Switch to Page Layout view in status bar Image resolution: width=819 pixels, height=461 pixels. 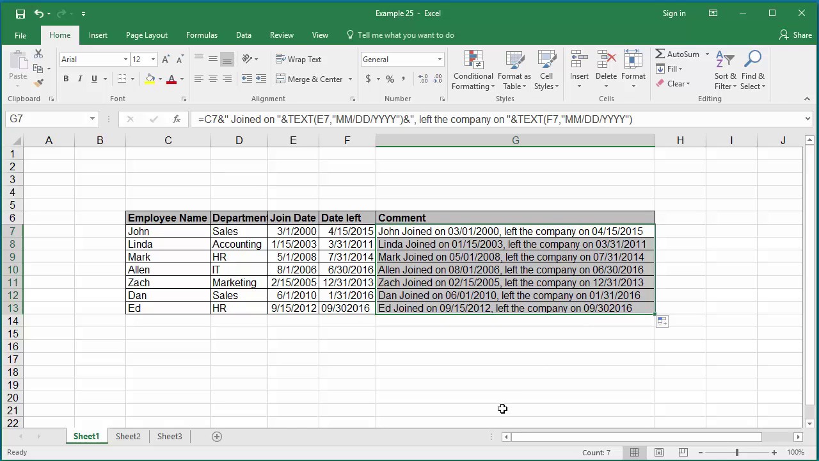click(659, 453)
